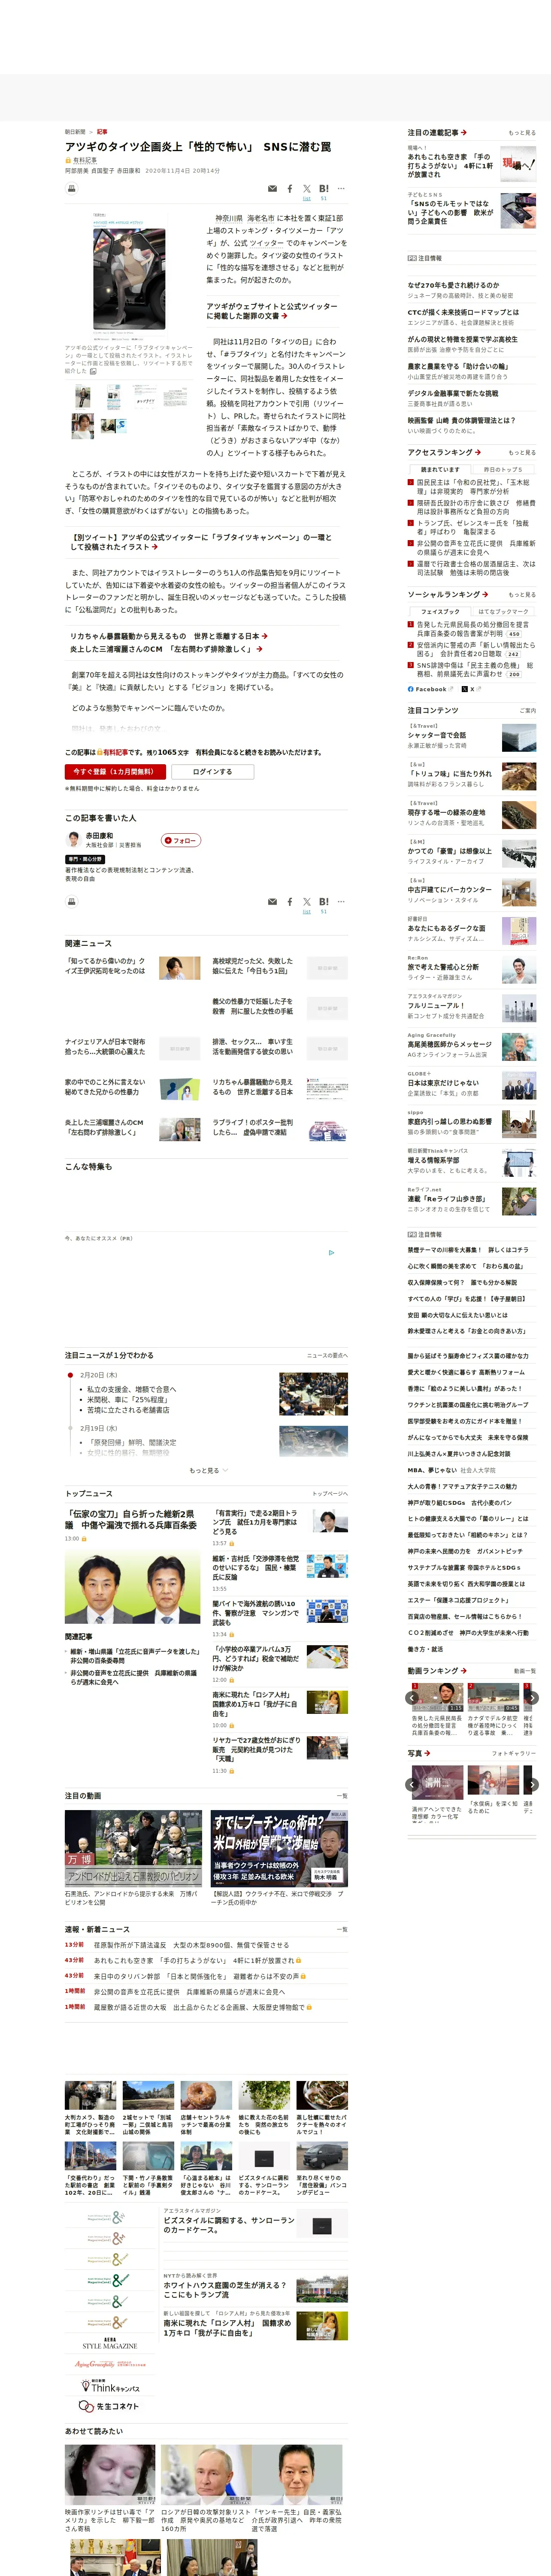This screenshot has height=2576, width=551.
Task: Select the はてなブックマーク social tab
Action: pos(503,611)
